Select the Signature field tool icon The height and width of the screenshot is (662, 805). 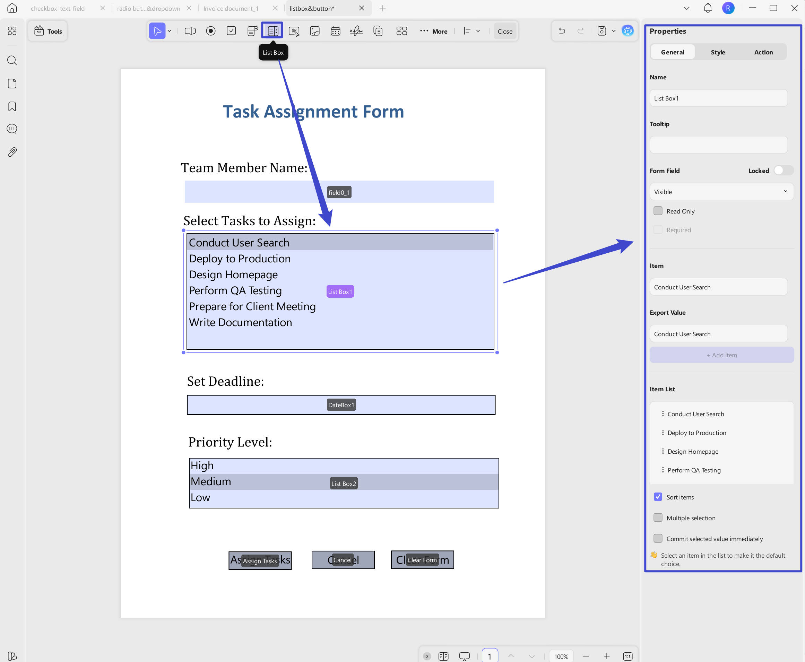tap(356, 31)
